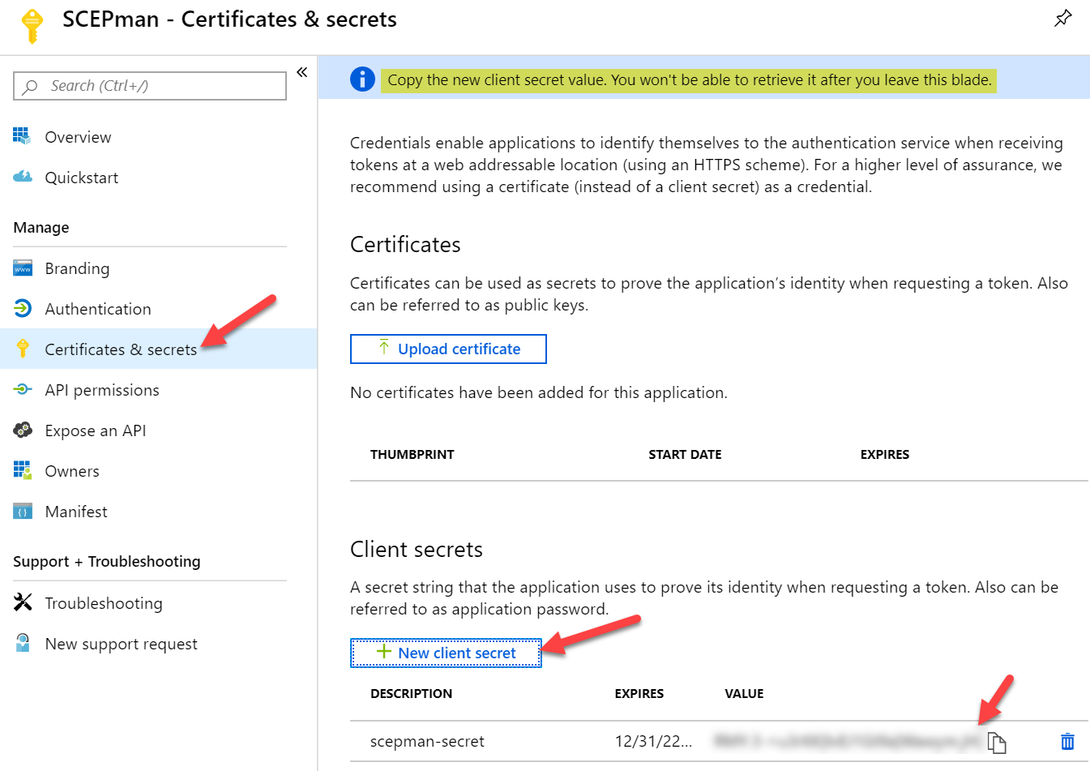This screenshot has height=771, width=1090.
Task: Click the info icon in the notification banner
Action: [x=362, y=79]
